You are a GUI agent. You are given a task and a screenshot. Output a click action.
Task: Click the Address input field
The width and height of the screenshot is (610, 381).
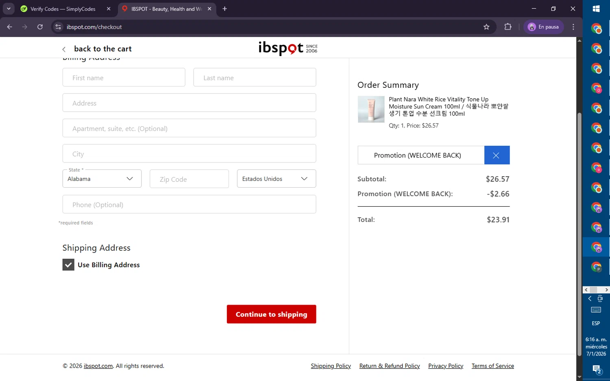(x=190, y=103)
